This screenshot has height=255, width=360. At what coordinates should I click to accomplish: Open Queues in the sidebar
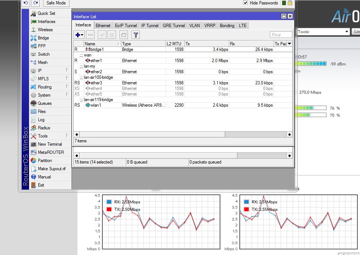coord(45,103)
